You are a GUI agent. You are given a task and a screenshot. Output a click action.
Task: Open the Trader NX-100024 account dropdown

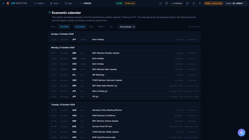pos(236,3)
